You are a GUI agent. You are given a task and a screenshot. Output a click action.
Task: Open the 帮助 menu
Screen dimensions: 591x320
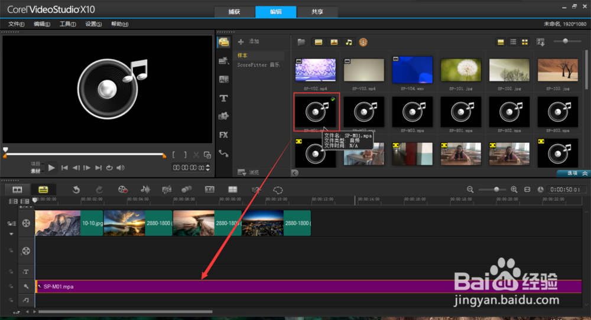pos(119,24)
